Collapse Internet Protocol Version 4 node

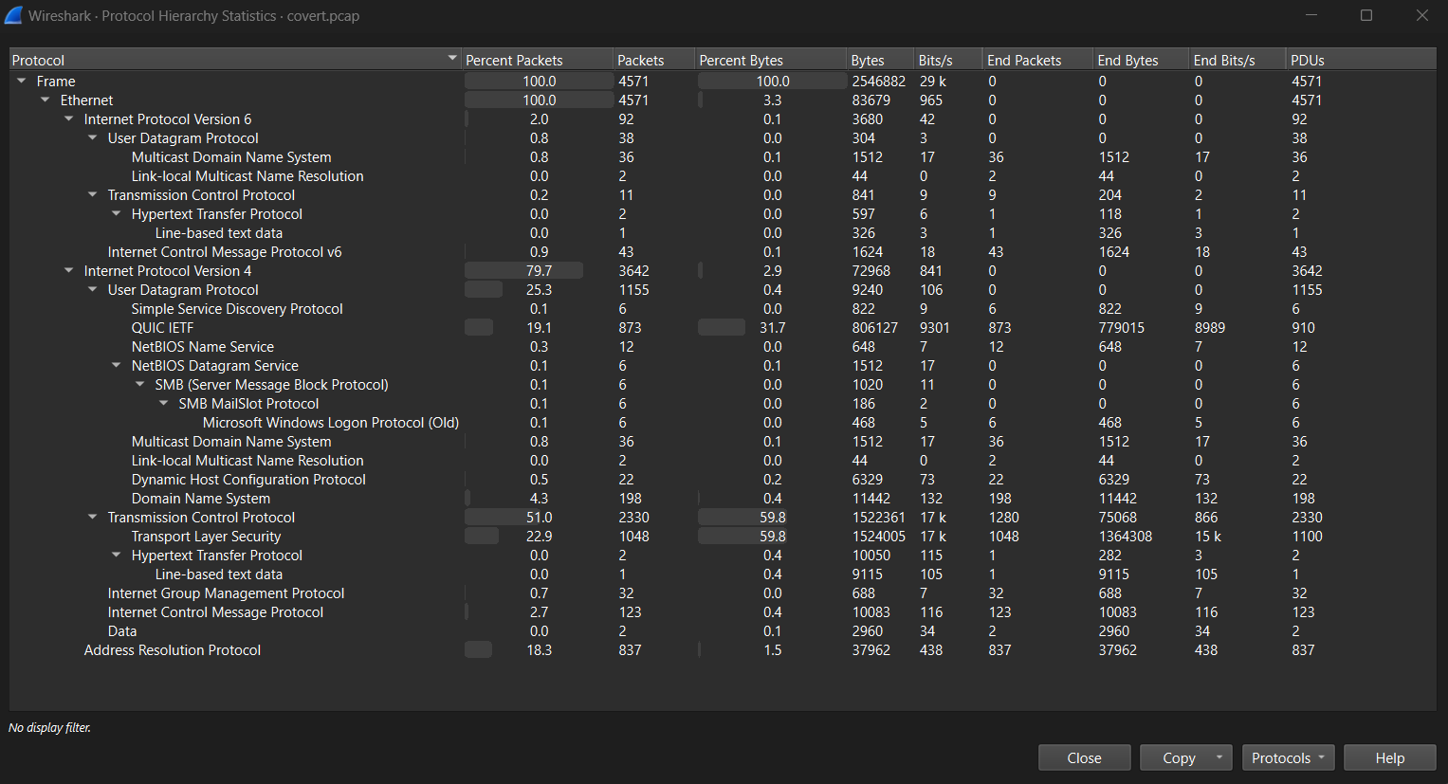(68, 271)
